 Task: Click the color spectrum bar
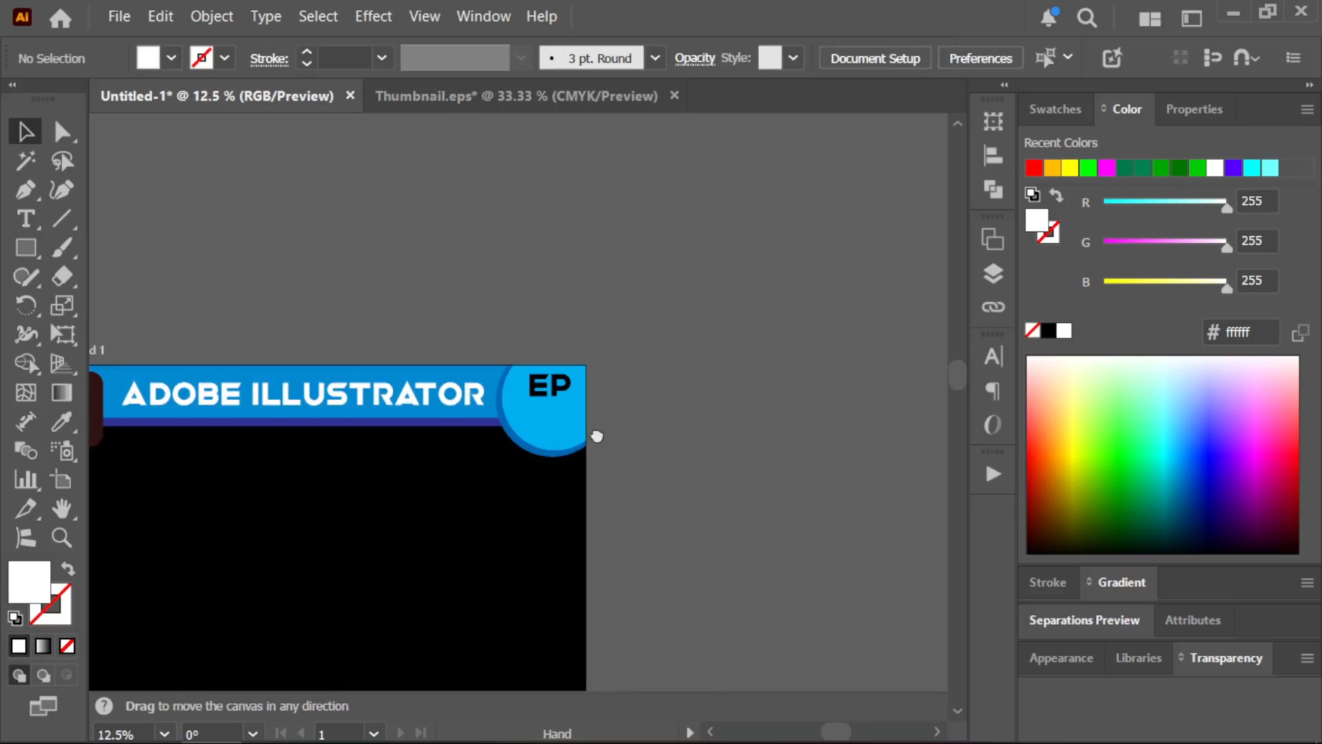(x=1162, y=455)
